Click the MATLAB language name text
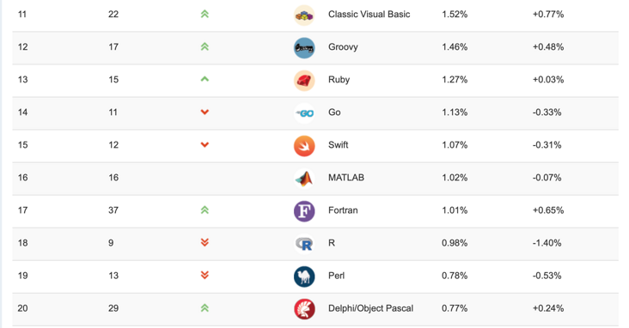 (346, 178)
